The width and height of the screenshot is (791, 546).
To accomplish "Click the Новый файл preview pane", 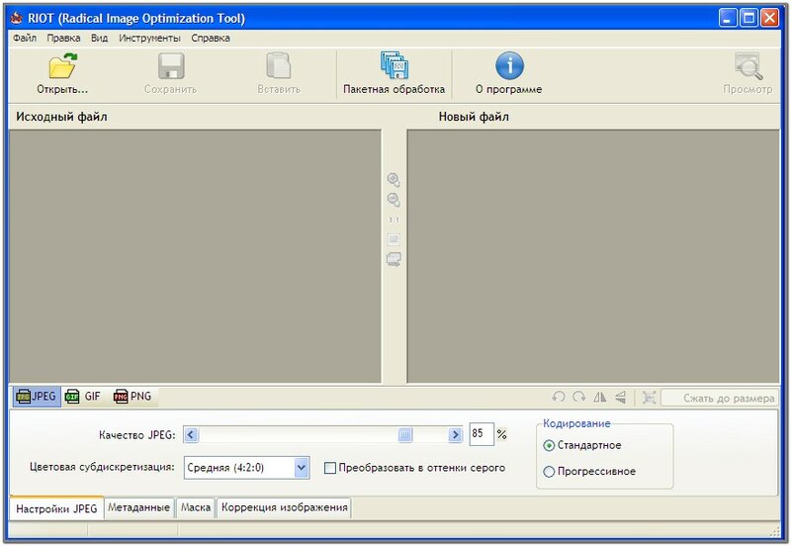I will pyautogui.click(x=593, y=256).
